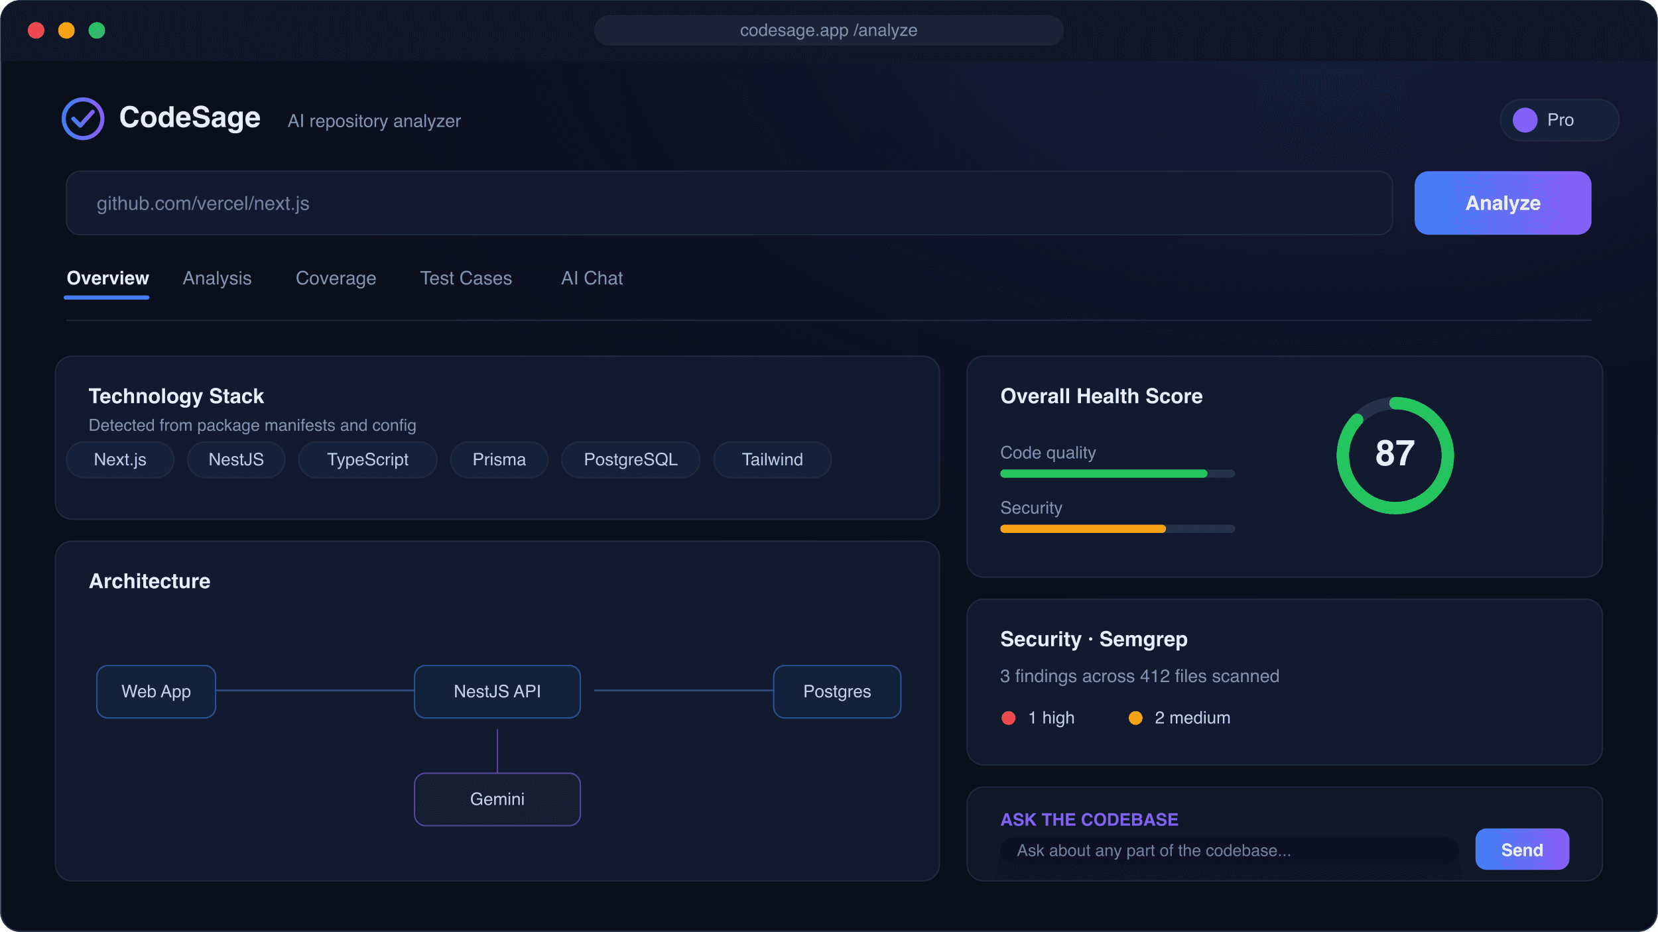Screen dimensions: 1658x932
Task: Click 'Detected from package manifests and config'
Action: click(252, 426)
